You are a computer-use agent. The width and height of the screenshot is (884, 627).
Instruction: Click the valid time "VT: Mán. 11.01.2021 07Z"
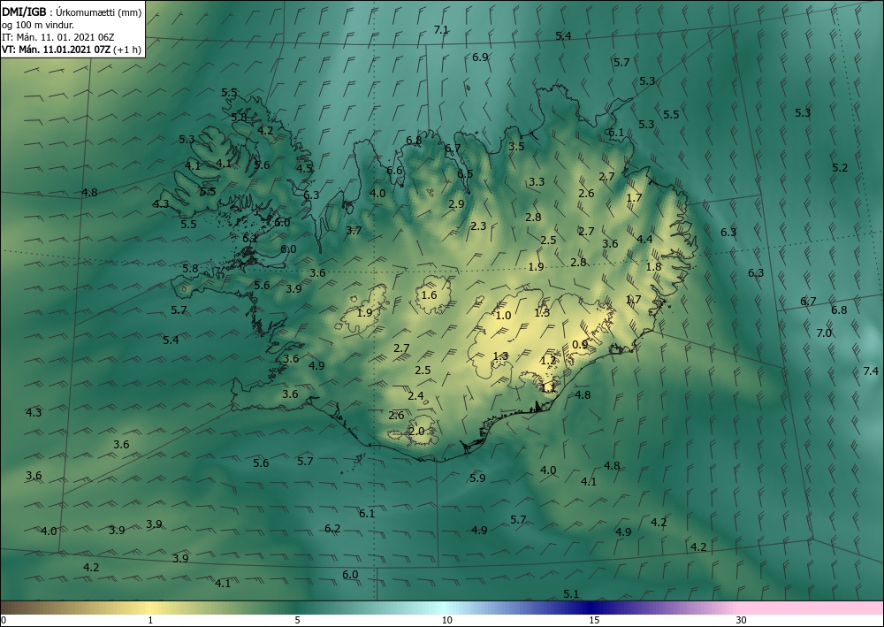tap(57, 50)
